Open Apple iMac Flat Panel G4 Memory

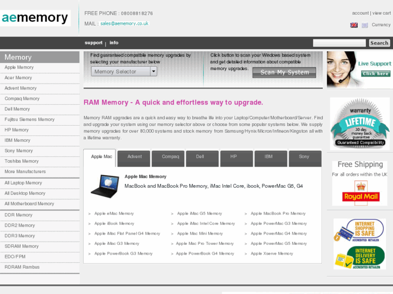pyautogui.click(x=127, y=234)
